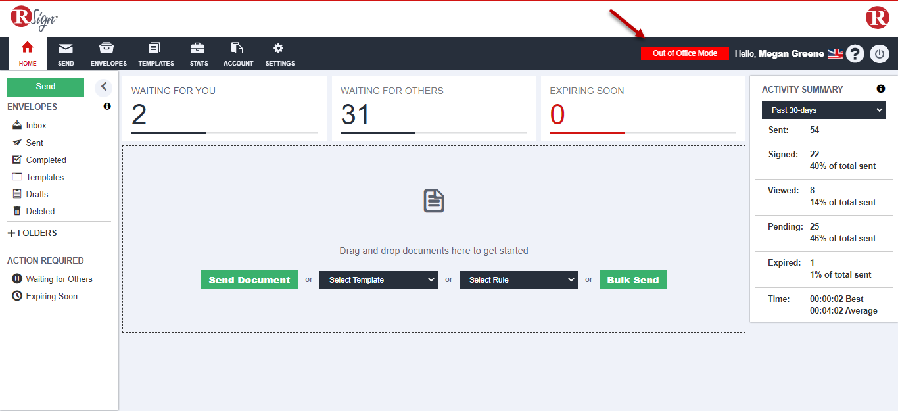Click the Settings gear icon in navigation
The height and width of the screenshot is (411, 898).
tap(279, 53)
